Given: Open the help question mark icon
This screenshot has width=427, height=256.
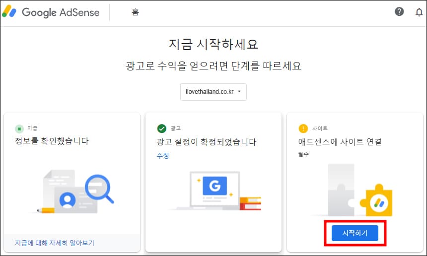Looking at the screenshot, I should 399,12.
